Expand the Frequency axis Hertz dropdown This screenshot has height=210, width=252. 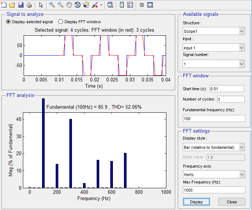tap(214, 174)
